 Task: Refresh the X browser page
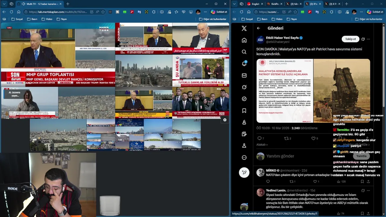click(x=241, y=12)
